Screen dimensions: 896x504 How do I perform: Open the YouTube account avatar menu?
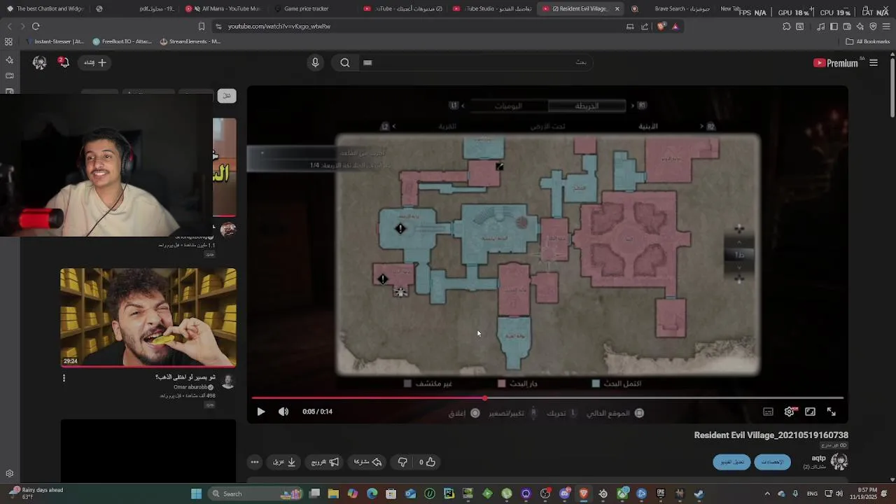coord(39,62)
